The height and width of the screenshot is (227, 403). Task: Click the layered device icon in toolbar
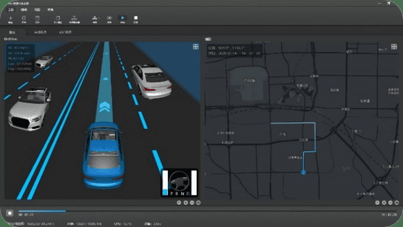click(75, 19)
